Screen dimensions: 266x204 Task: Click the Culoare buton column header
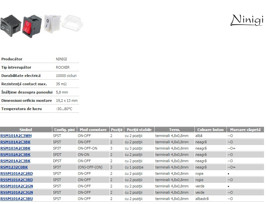[x=210, y=130]
